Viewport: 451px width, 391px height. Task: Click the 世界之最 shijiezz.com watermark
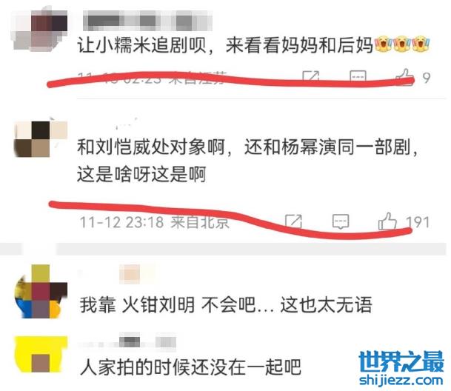click(x=401, y=368)
